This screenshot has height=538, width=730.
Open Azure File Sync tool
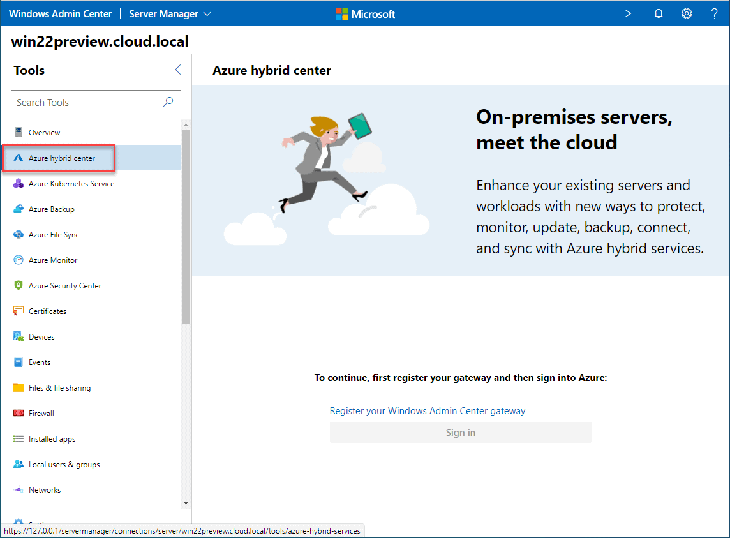pos(91,234)
